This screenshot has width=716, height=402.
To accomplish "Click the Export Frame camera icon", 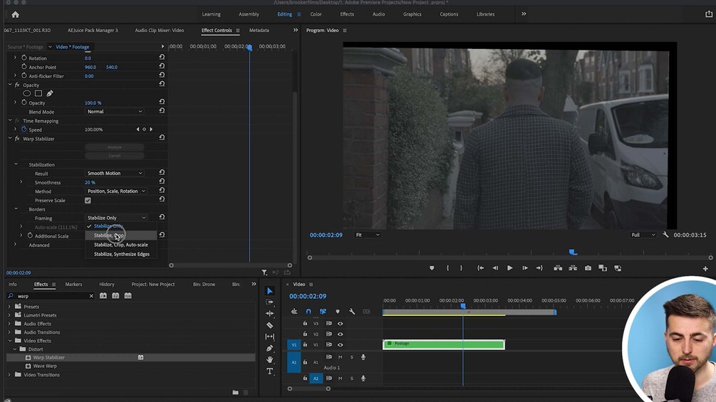I will tap(588, 268).
